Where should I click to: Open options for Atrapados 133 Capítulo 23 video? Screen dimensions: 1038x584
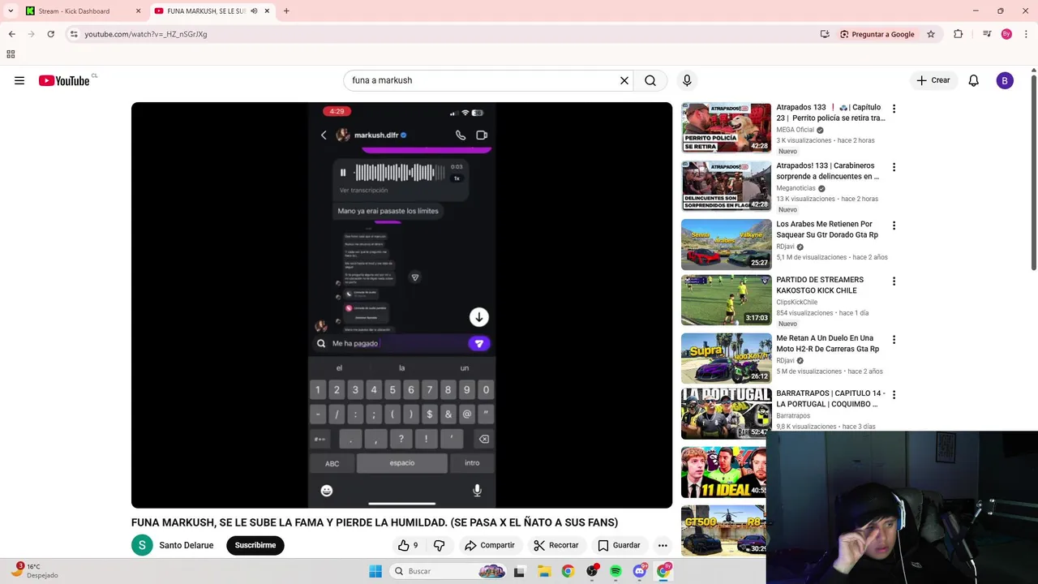[x=894, y=109]
